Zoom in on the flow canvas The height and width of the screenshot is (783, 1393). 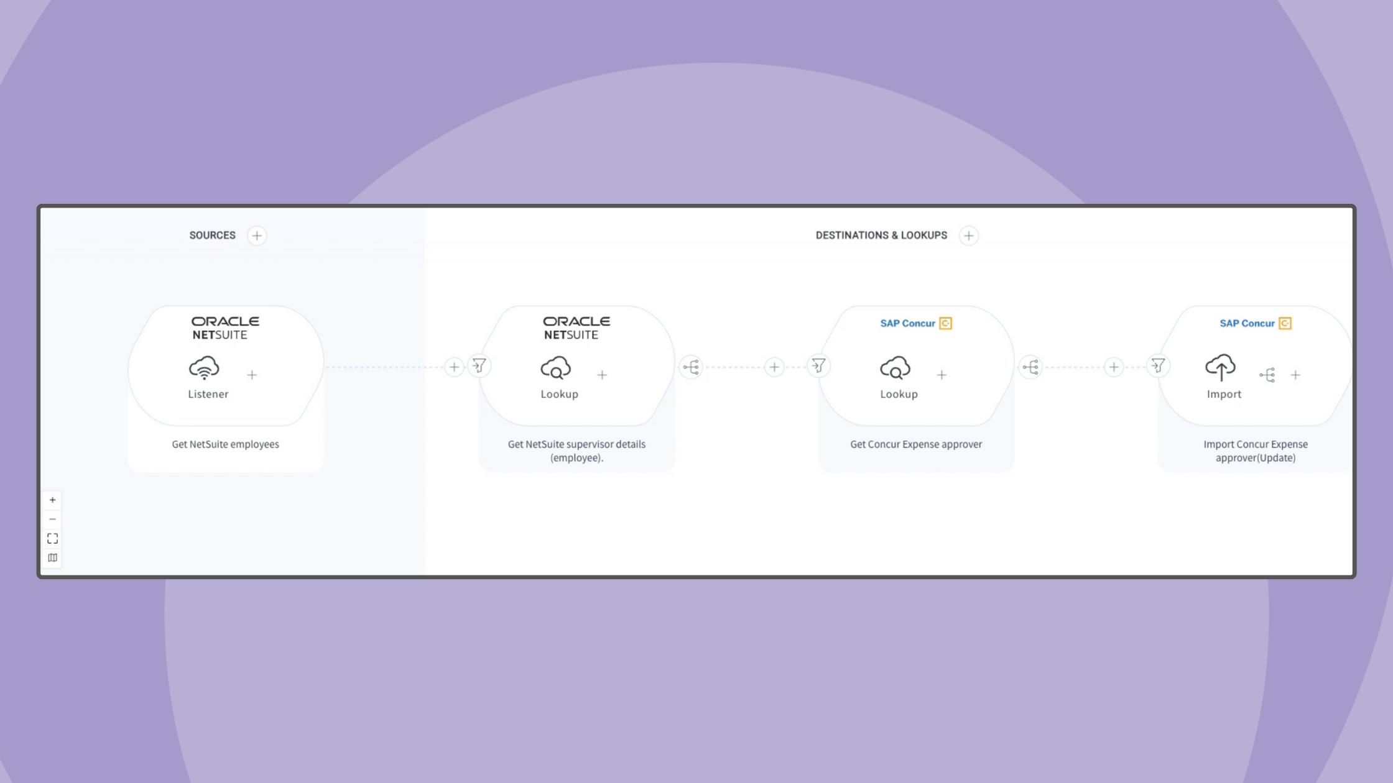[53, 500]
